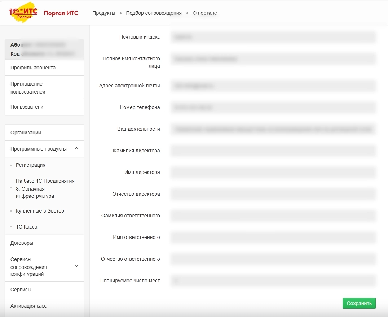Open 1С:Касса submenu item
Viewport: 388px width, 317px height.
[x=27, y=227]
